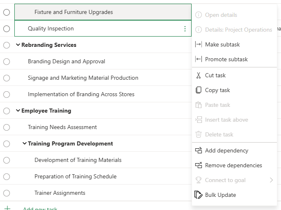
Task: Click the Make subtask indent icon
Action: click(x=199, y=44)
